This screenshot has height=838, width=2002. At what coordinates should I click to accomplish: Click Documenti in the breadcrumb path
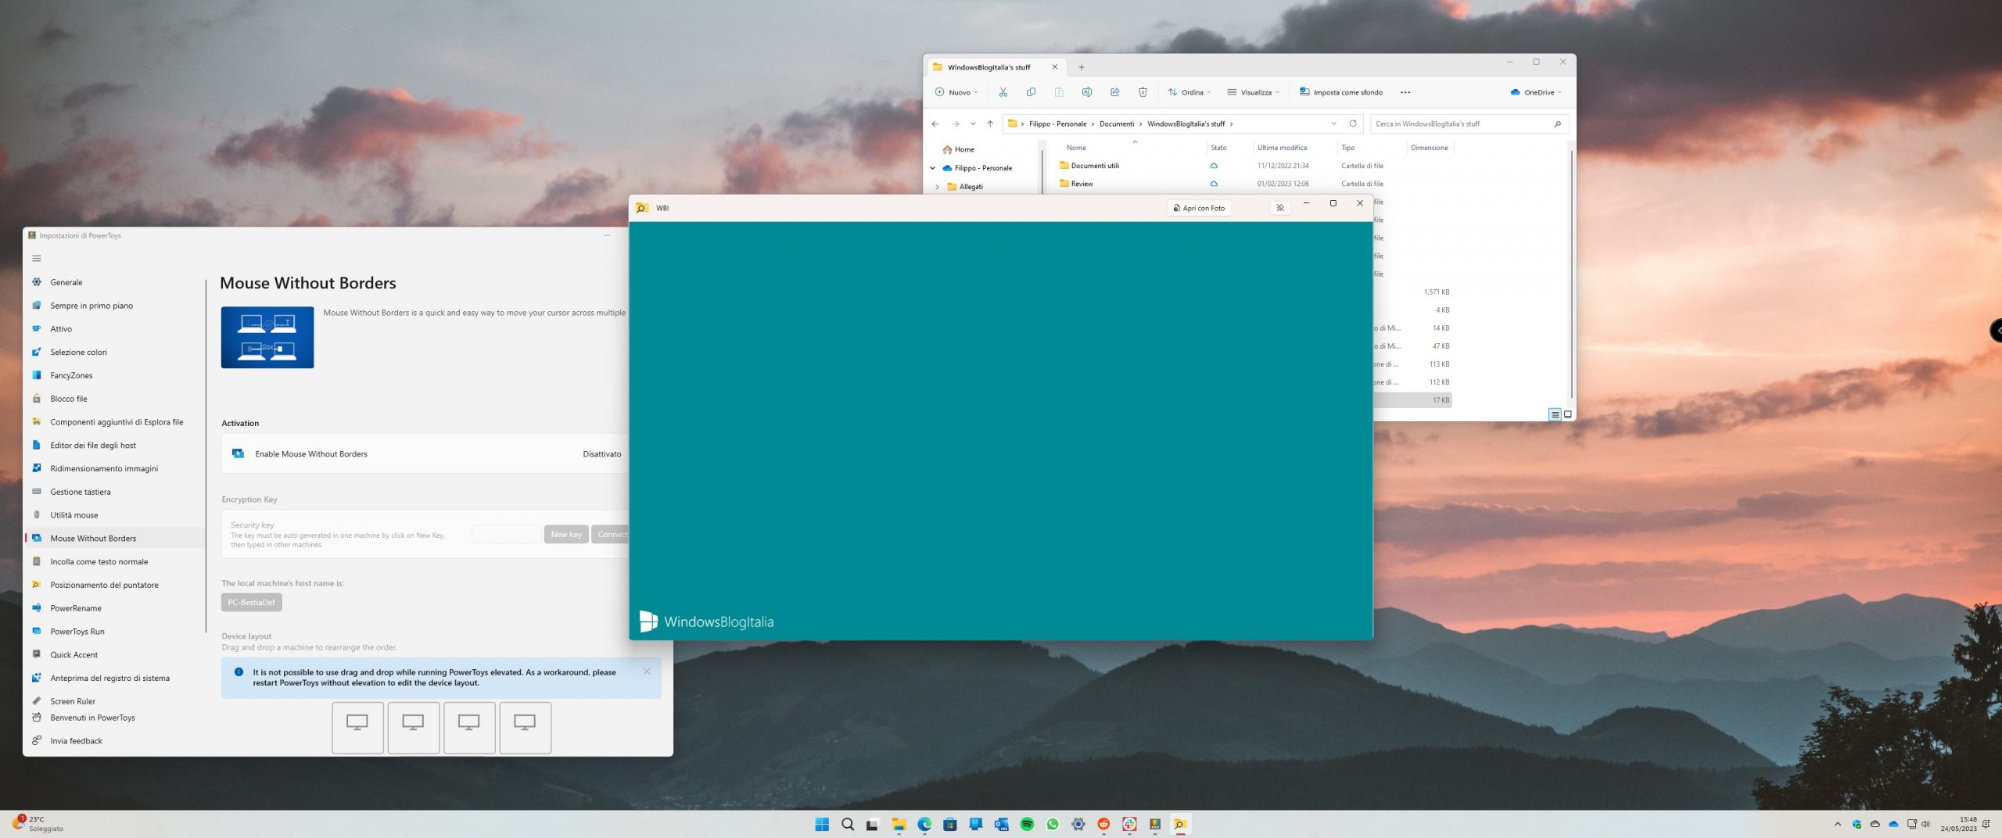click(1117, 124)
